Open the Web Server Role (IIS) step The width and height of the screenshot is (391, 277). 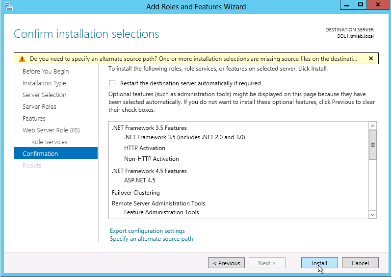coord(51,130)
